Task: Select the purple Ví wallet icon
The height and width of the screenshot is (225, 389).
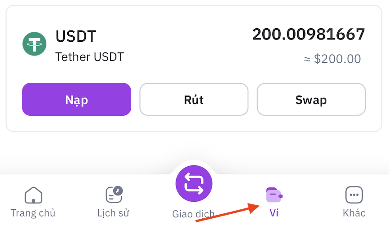Action: tap(274, 195)
